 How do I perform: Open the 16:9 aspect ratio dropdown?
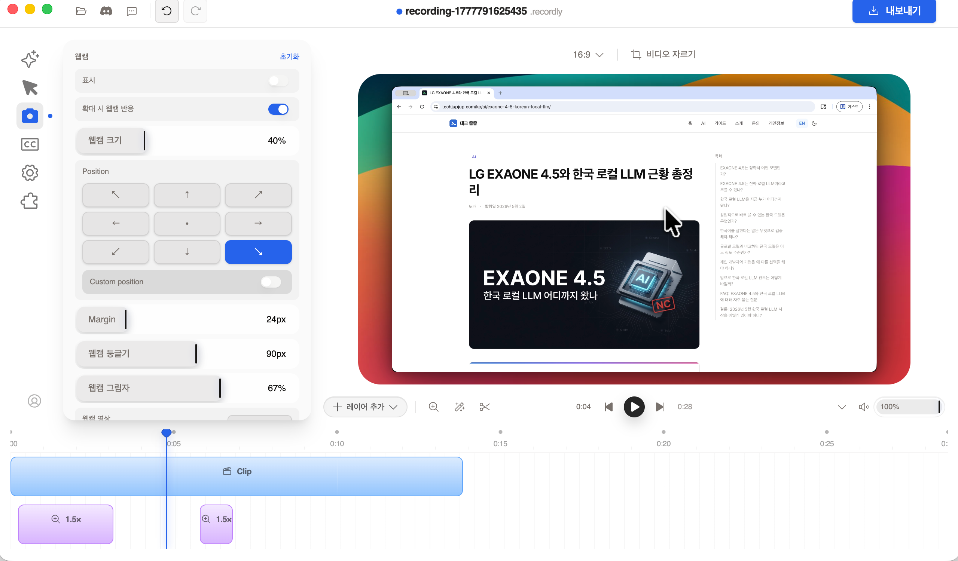click(x=588, y=55)
